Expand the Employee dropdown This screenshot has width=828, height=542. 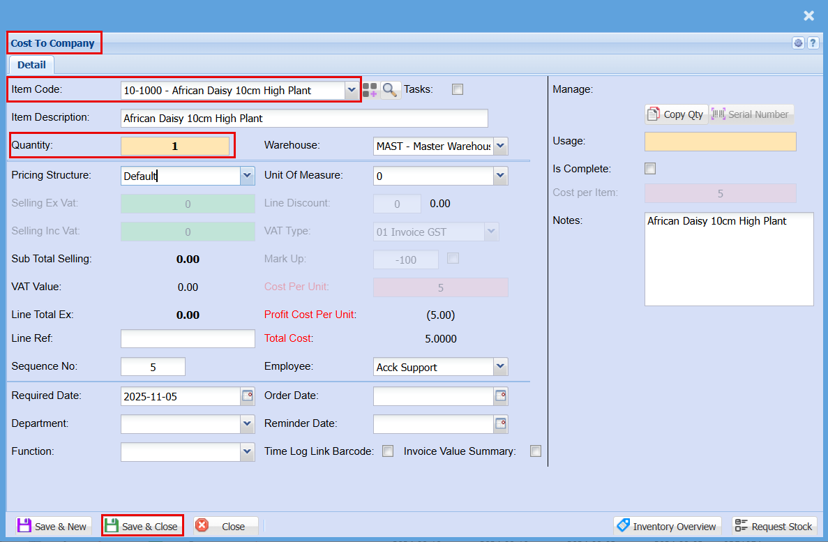click(501, 367)
